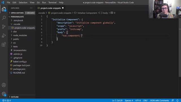Screen dimensions: 181x102
Task: Click the "scope": "javascript" code line
Action: point(70,26)
